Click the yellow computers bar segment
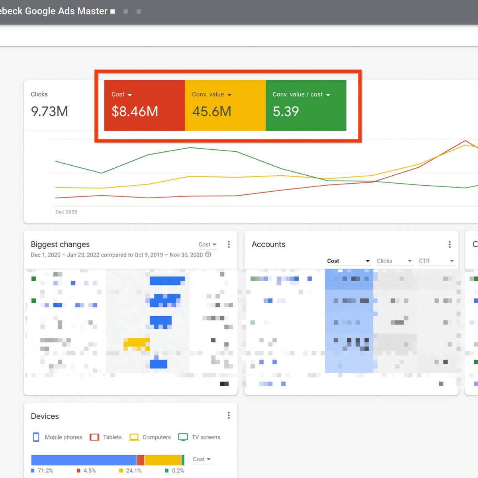478x478 pixels. click(x=163, y=460)
